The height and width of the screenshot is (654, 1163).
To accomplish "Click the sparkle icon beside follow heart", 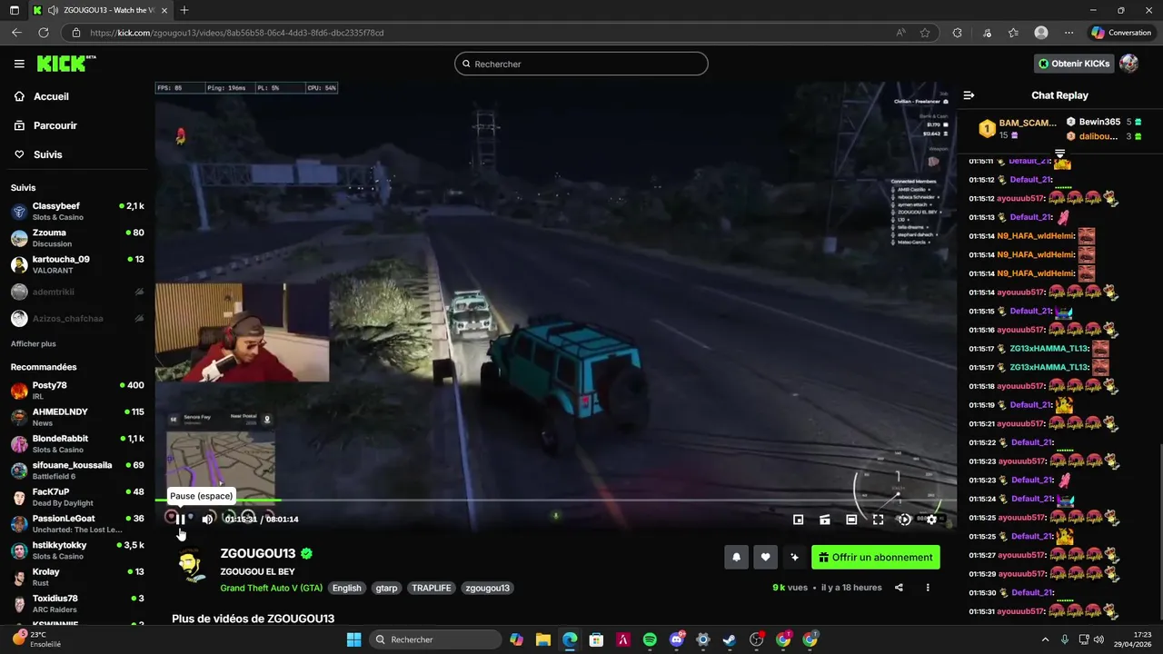I will coord(794,558).
